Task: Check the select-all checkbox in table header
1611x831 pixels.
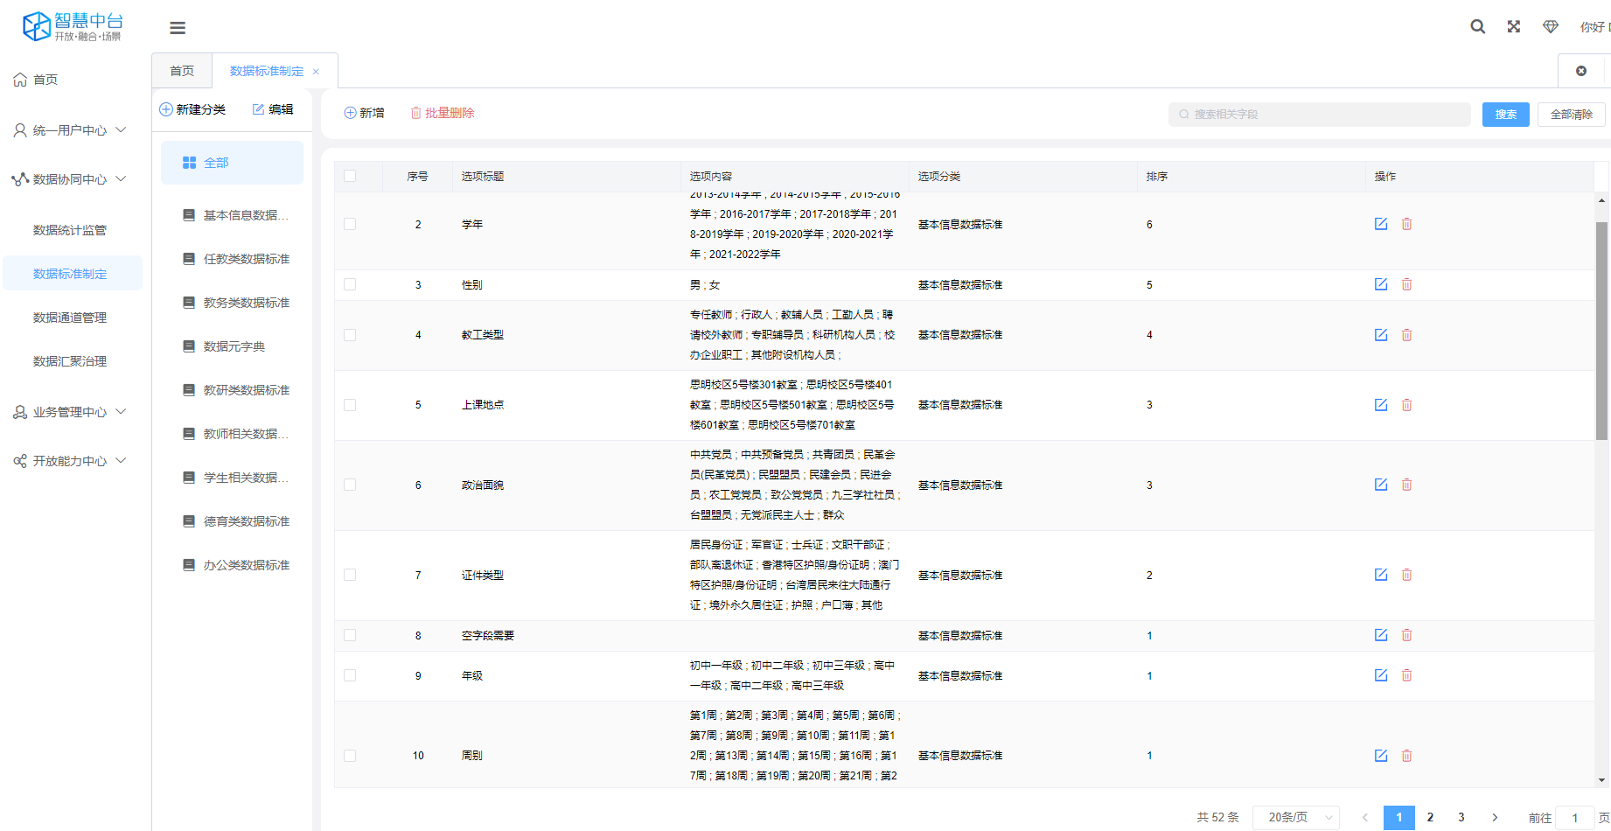Action: tap(350, 176)
